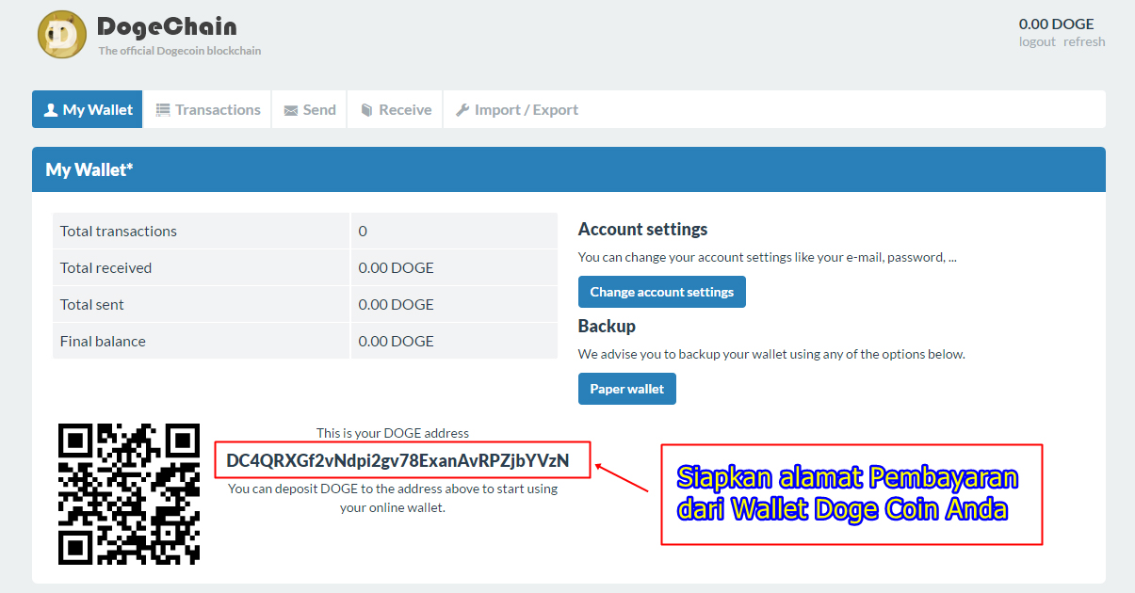Select the DOGE address DC4QRXGf2vNdpi2gv78ExanAvRPZjbYVzN
This screenshot has height=593, width=1135.
tap(397, 460)
